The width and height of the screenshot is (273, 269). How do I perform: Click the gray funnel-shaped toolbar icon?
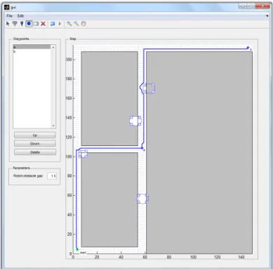point(15,24)
